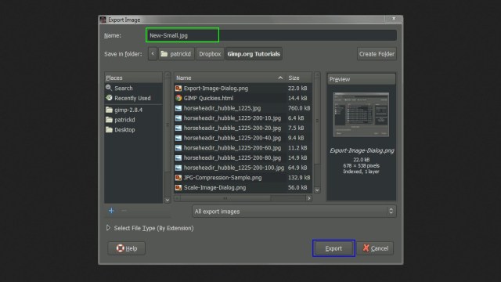
Task: Select horseheadir_hubble_1225-200-40.jpg file
Action: (243, 138)
